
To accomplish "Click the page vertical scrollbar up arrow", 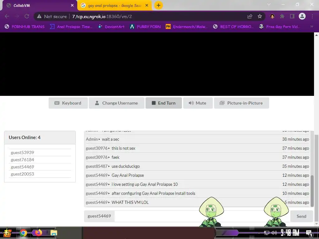I will pyautogui.click(x=317, y=35).
